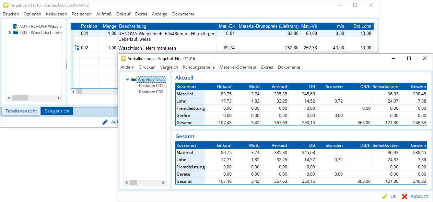Open the Aufmaß menu
The height and width of the screenshot is (202, 433).
[104, 14]
